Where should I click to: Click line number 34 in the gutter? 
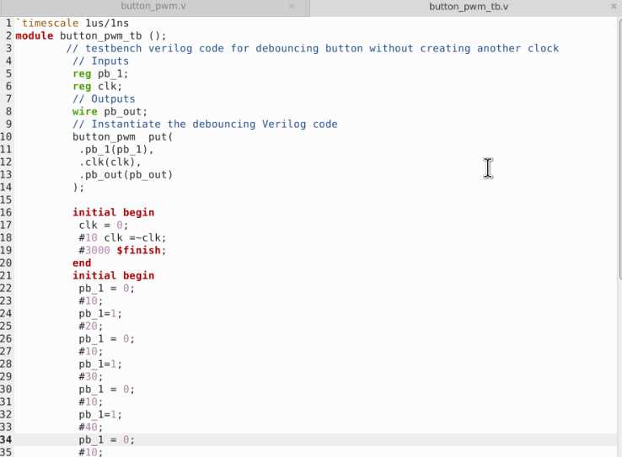[x=8, y=439]
